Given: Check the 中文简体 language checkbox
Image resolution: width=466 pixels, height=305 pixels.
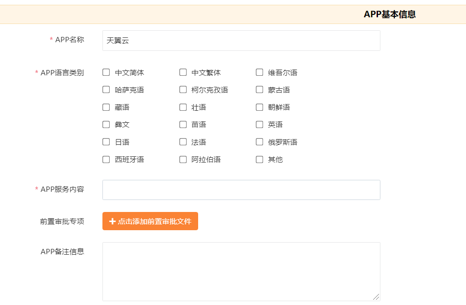Looking at the screenshot, I should (x=106, y=72).
